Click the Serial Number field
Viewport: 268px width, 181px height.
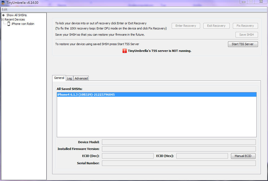[x=179, y=163]
